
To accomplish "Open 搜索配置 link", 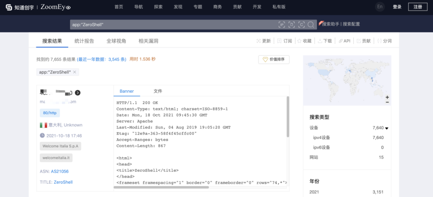I will click(352, 24).
